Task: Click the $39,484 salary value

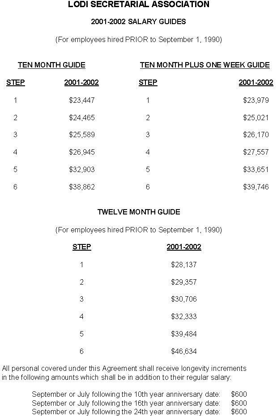Action: (184, 334)
